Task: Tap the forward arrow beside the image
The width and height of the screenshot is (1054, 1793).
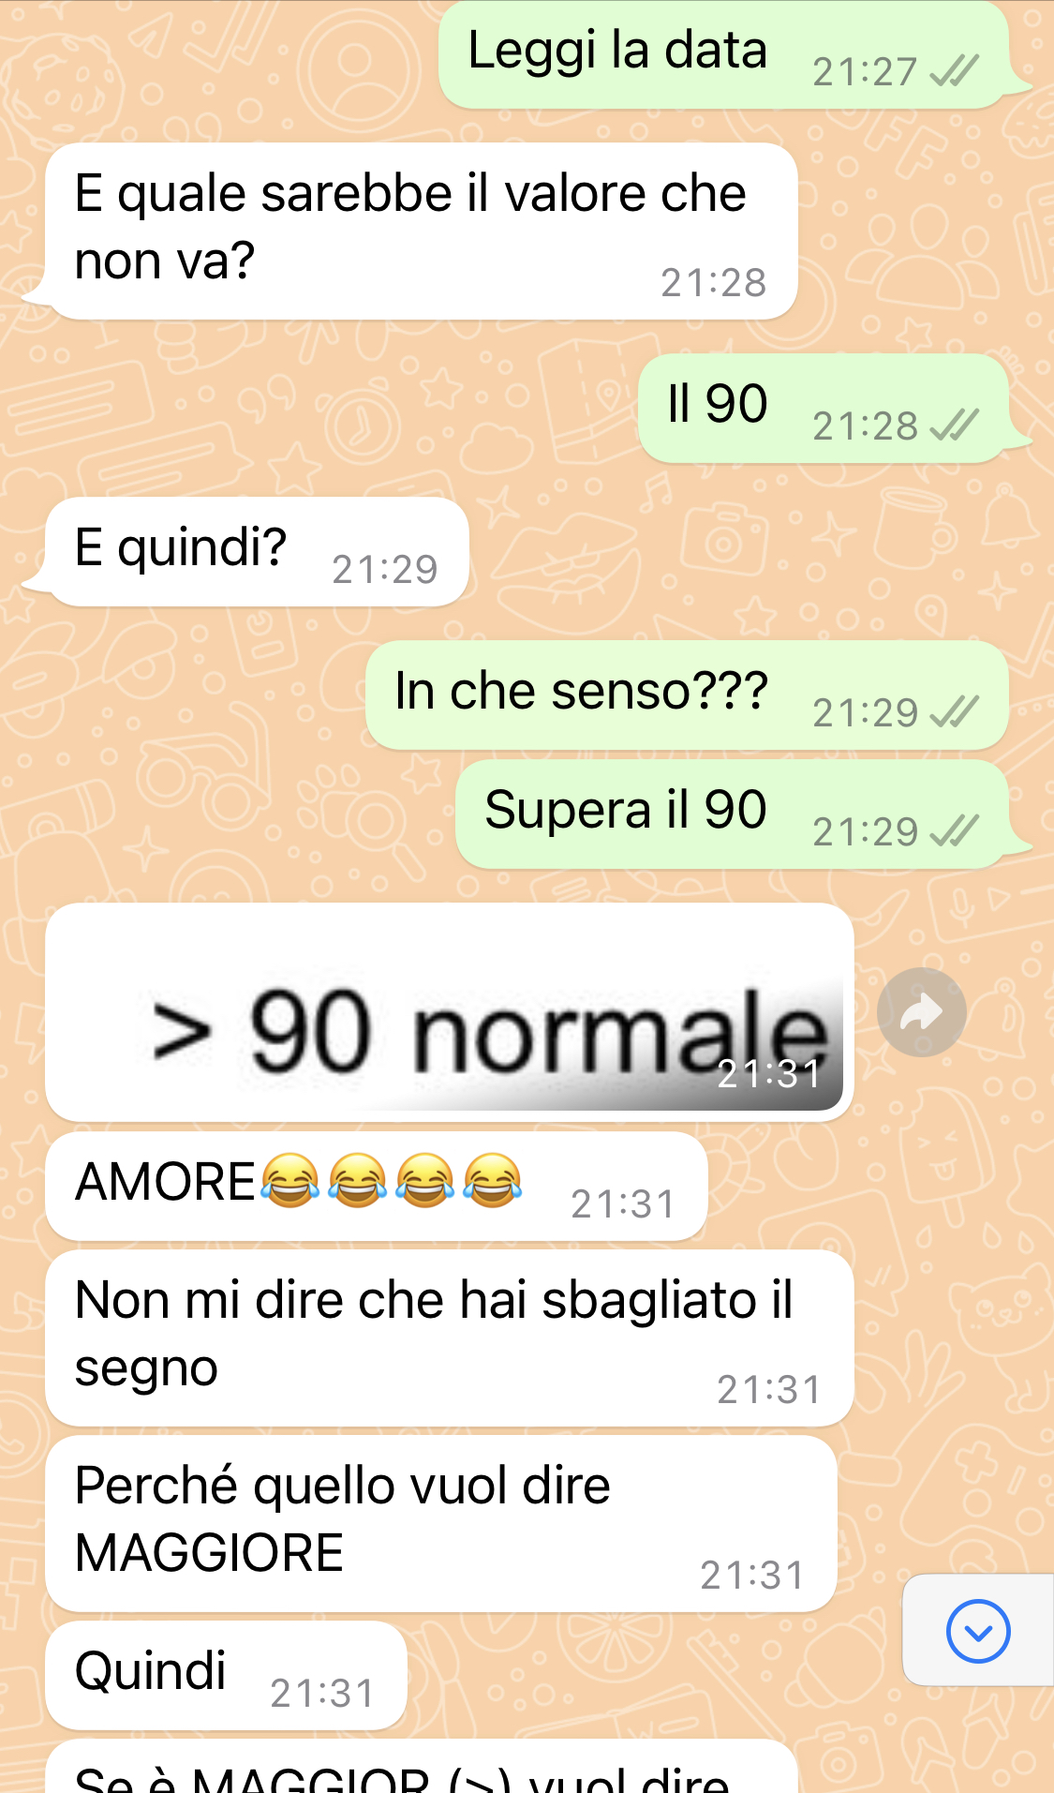Action: 921,1012
